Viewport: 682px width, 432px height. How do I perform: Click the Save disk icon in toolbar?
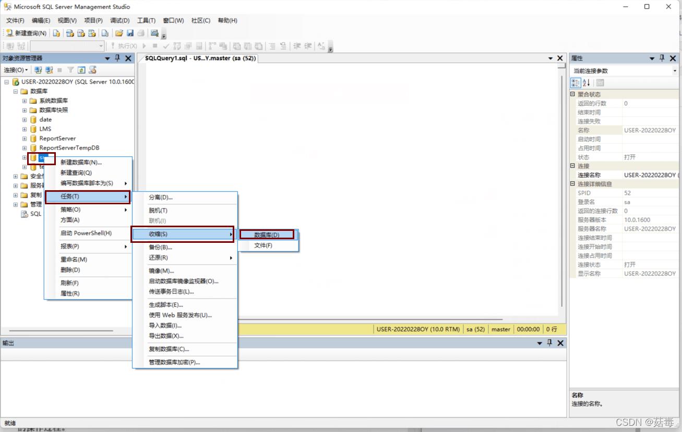click(x=130, y=33)
